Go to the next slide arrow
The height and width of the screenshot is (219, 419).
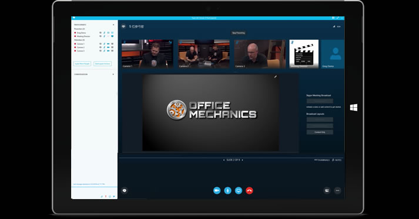pyautogui.click(x=242, y=160)
